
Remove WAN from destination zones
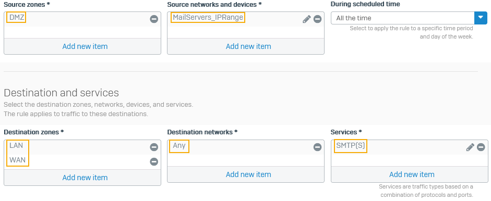point(154,161)
